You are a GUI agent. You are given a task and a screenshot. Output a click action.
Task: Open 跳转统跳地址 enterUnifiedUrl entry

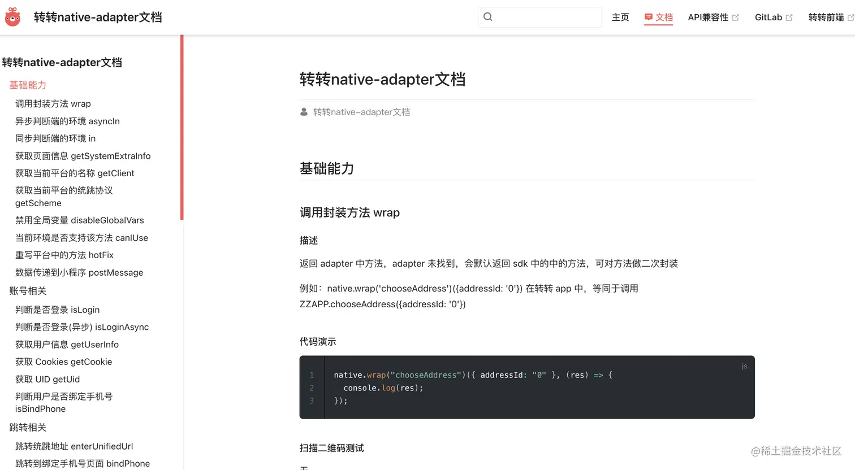(73, 446)
